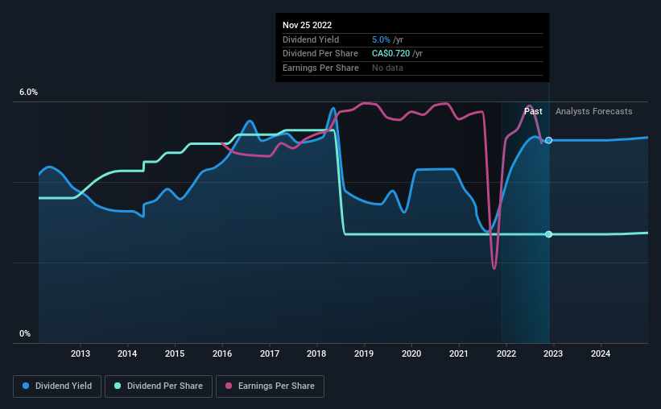Click the 2021 x-axis label
This screenshot has width=661, height=409.
pos(459,353)
